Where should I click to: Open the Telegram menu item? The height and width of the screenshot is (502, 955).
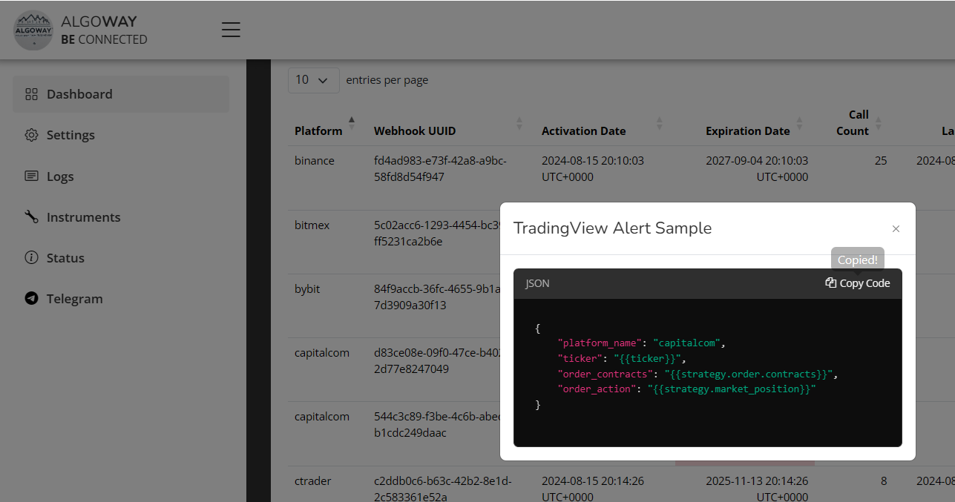pos(121,299)
